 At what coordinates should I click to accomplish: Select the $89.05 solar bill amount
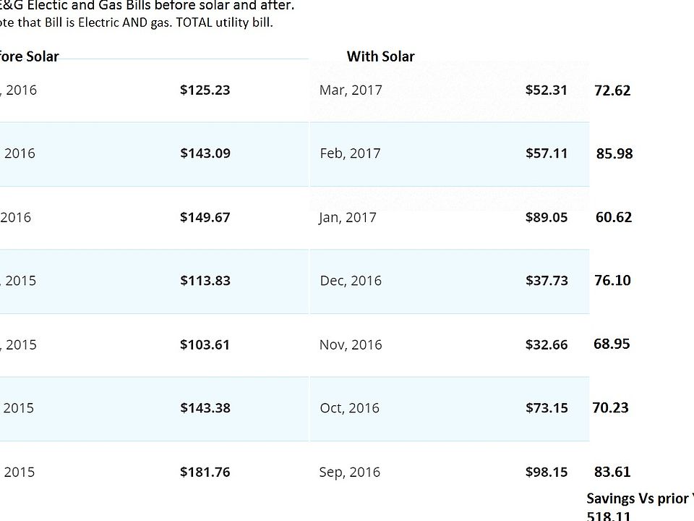click(x=547, y=217)
